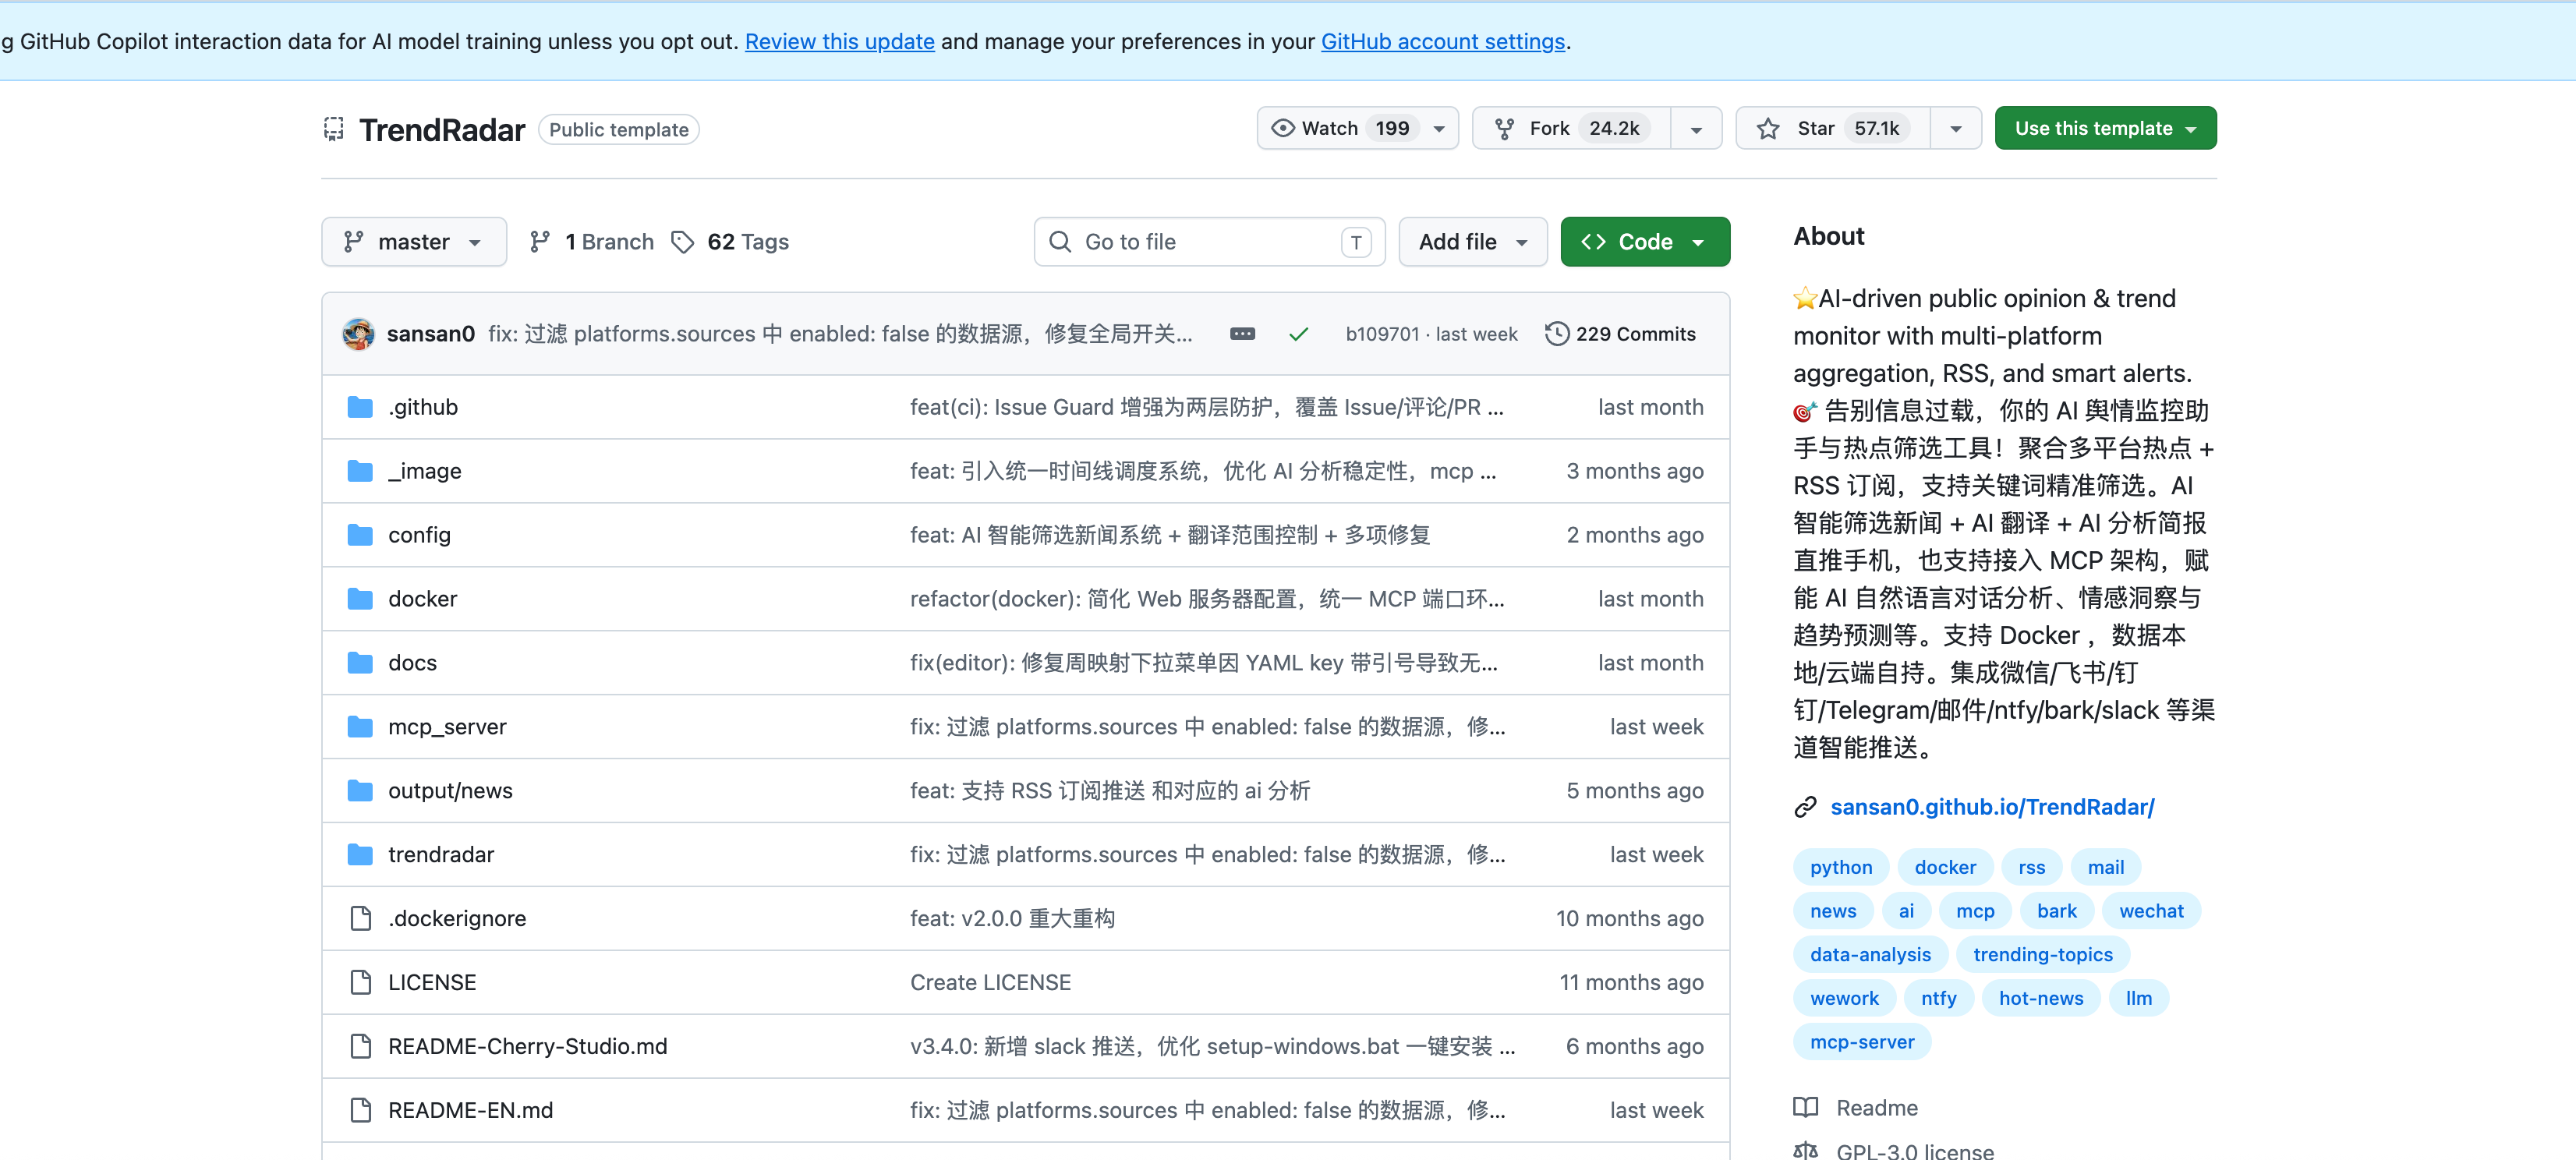Click the fork icon on Fork button
This screenshot has height=1160, width=2576.
pos(1504,128)
